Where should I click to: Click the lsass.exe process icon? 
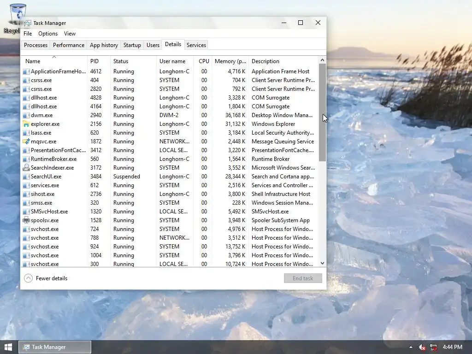(26, 133)
